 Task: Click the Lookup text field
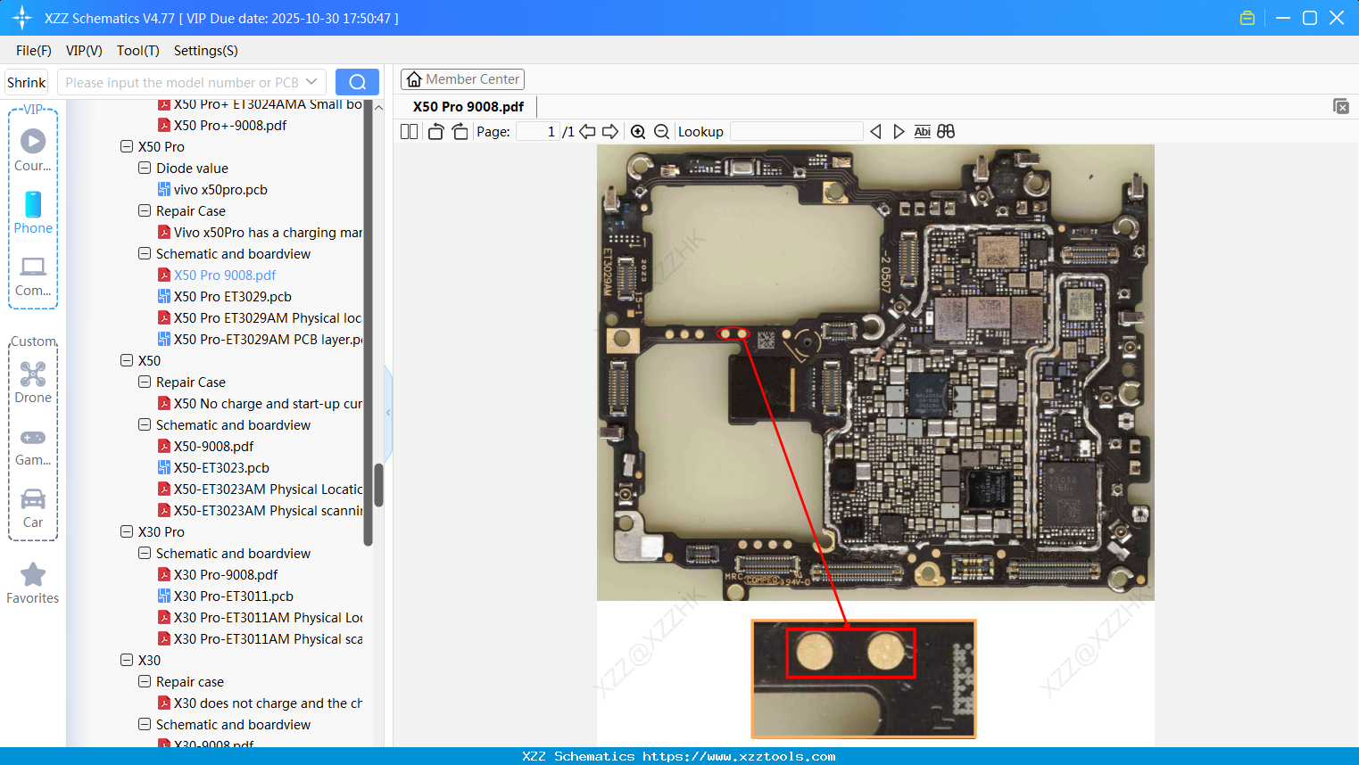[797, 131]
